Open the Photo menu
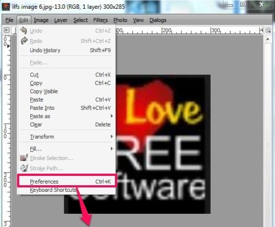This screenshot has height=227, width=275. click(120, 20)
